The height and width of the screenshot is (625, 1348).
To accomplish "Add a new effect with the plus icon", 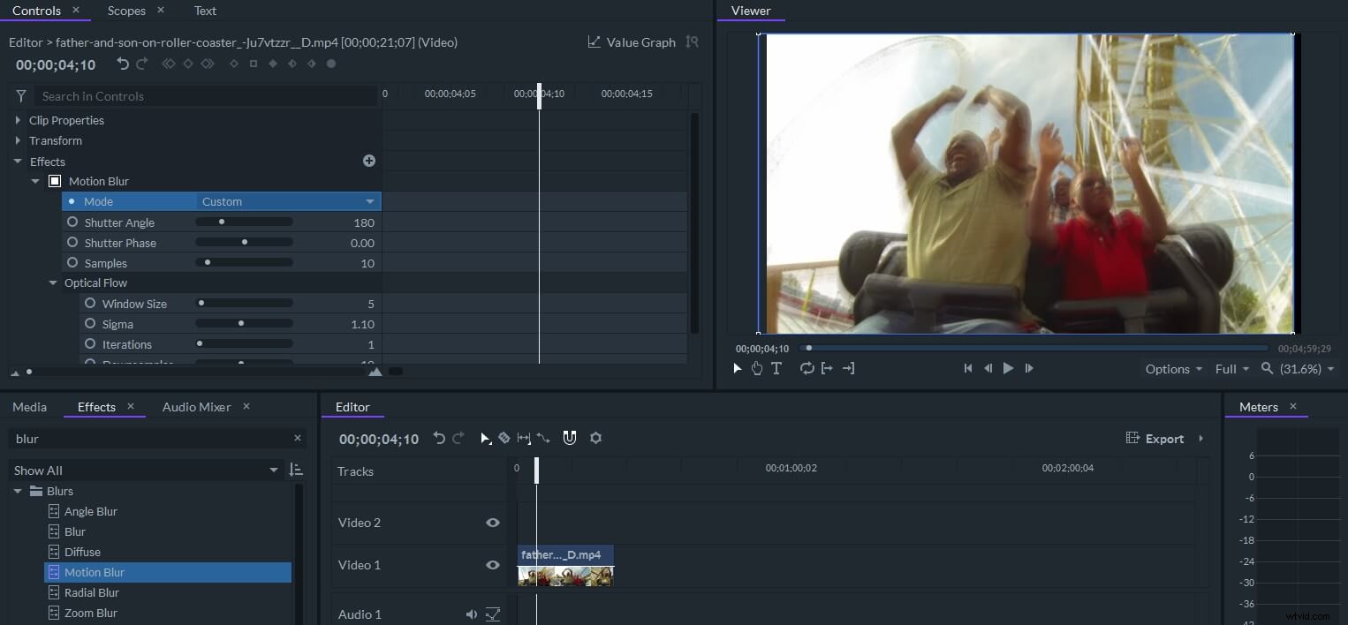I will (369, 161).
